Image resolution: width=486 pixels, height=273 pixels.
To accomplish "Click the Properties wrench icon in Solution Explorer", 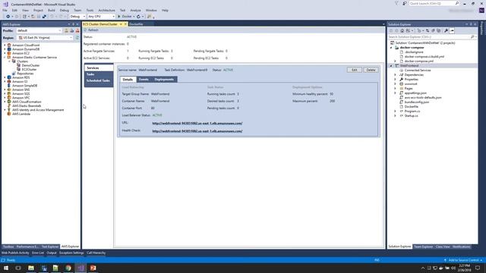I will point(446,30).
